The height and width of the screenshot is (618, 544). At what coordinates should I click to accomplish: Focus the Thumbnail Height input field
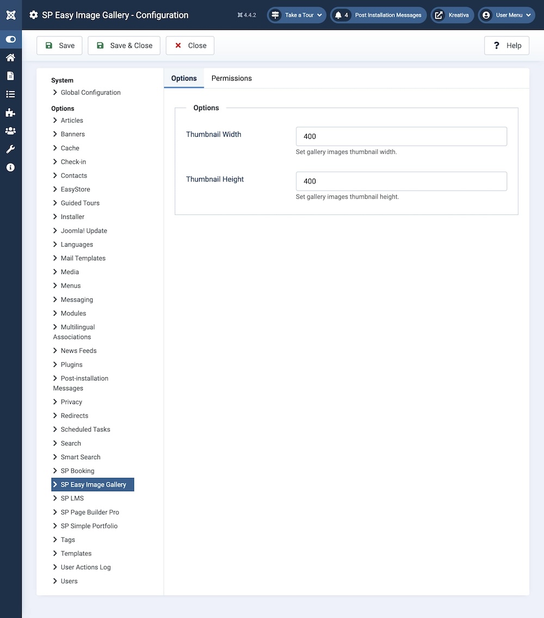[401, 181]
